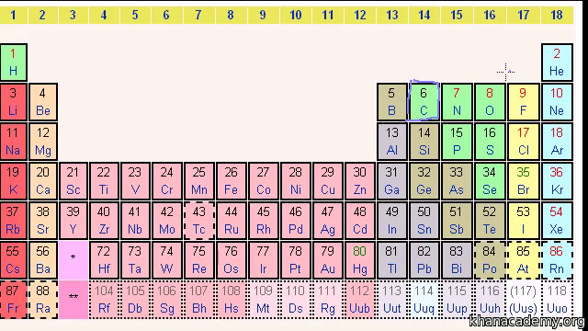Select the (Uus) element 117 cell

[523, 300]
